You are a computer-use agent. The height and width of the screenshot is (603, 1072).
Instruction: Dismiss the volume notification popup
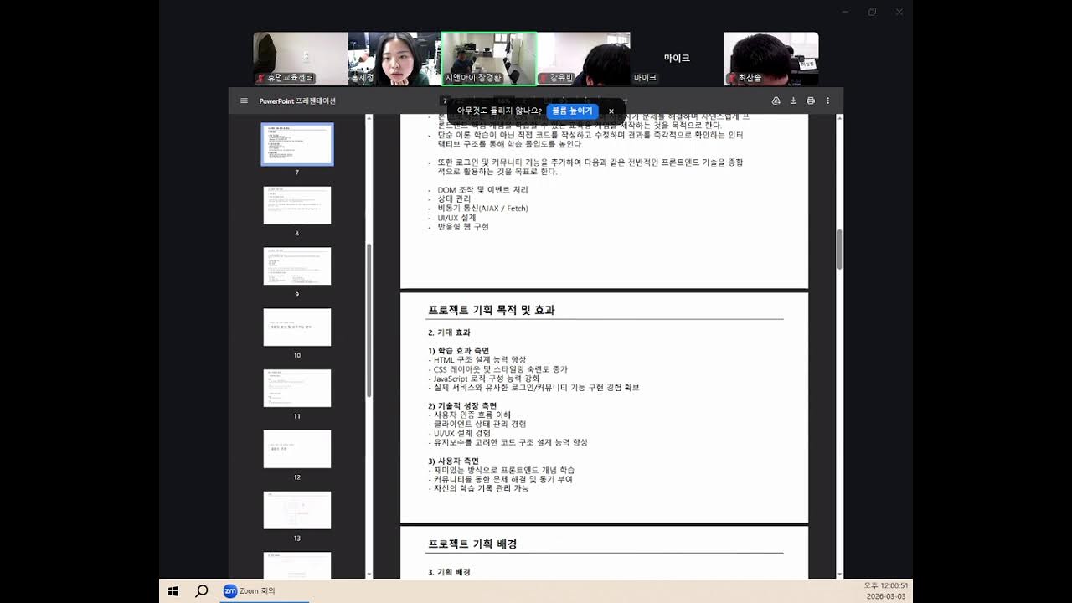click(x=611, y=111)
